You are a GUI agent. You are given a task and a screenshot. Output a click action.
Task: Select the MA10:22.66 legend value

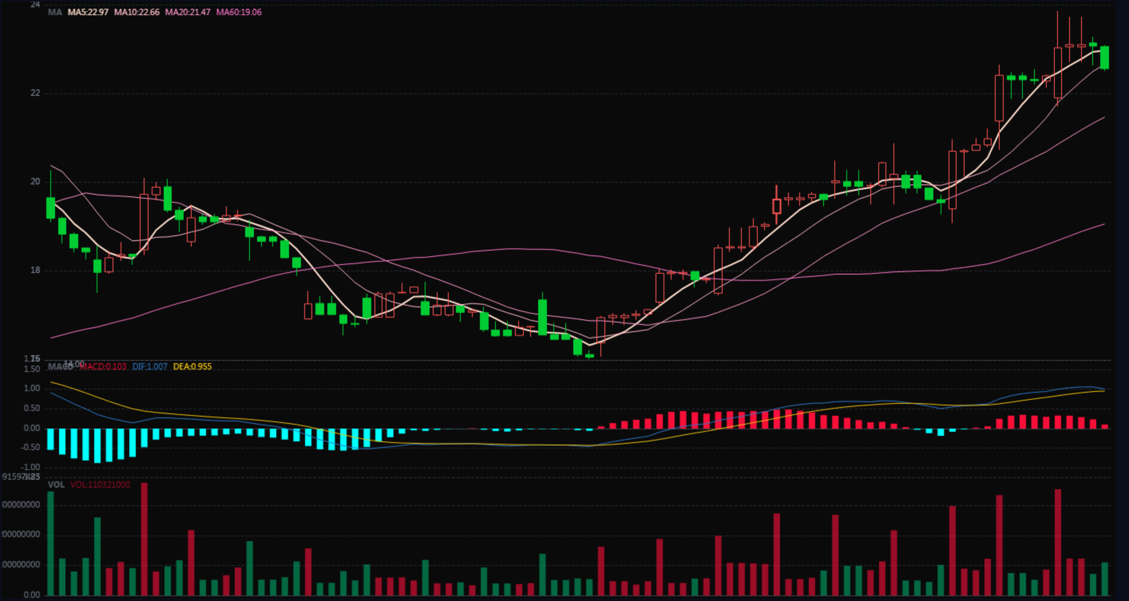point(137,12)
